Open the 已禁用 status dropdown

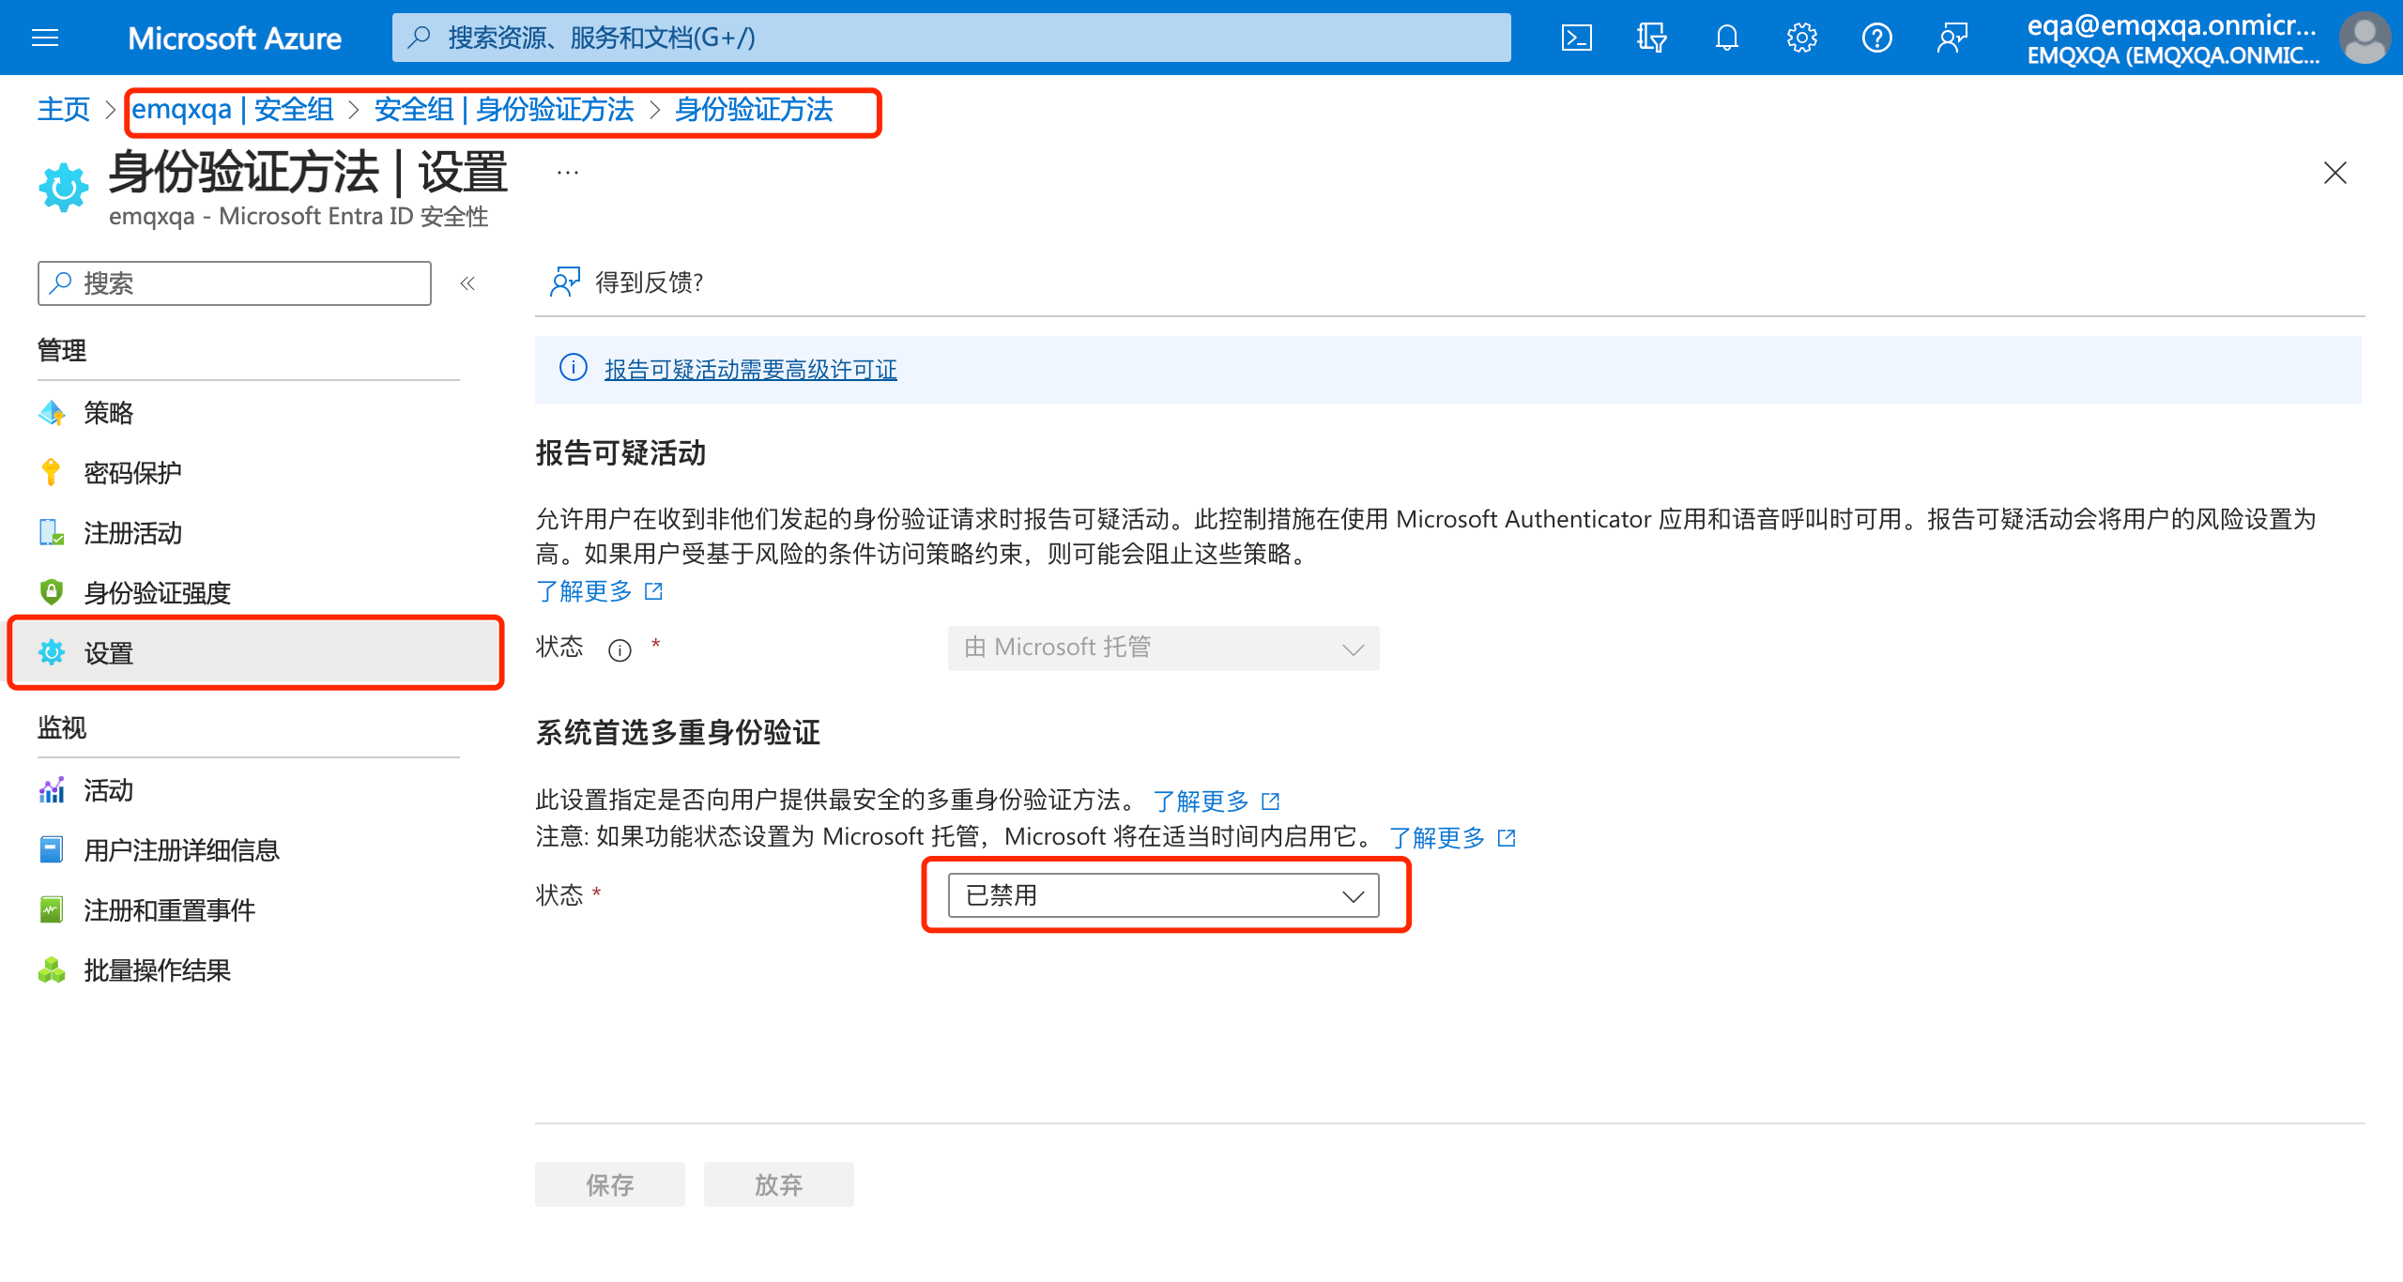1163,894
